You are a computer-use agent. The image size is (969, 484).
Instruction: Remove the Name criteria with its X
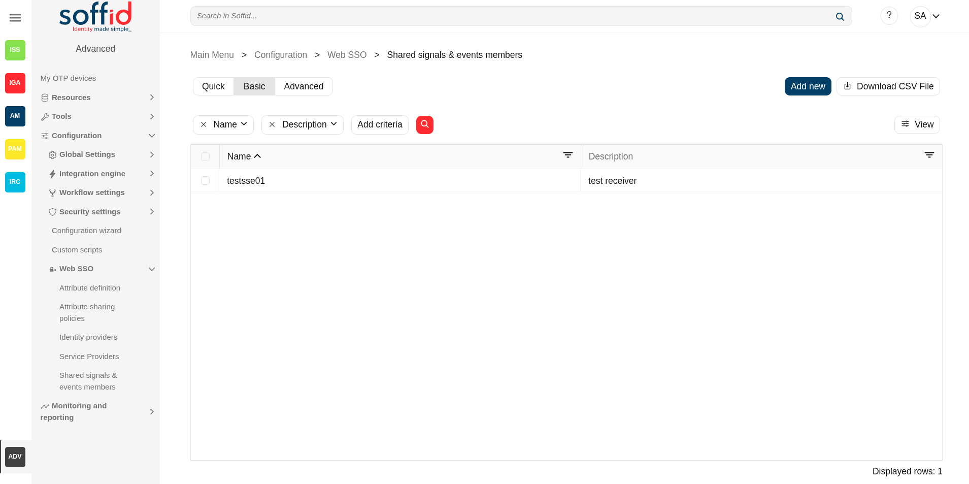204,124
